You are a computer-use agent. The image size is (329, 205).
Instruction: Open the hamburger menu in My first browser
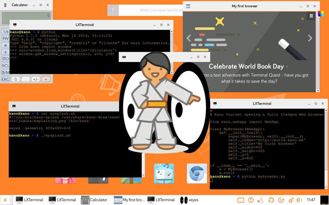point(311,16)
